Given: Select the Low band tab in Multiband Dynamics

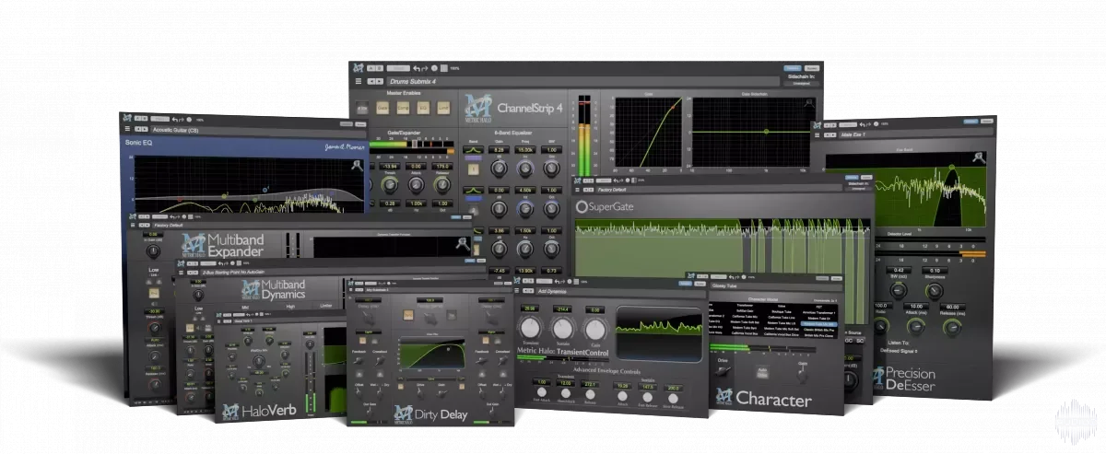Looking at the screenshot, I should pos(198,308).
